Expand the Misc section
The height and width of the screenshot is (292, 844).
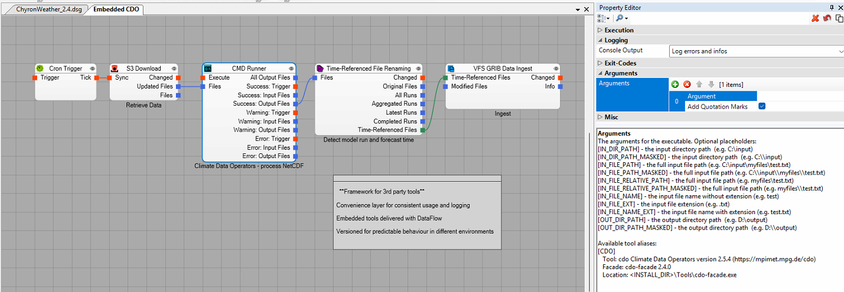601,117
